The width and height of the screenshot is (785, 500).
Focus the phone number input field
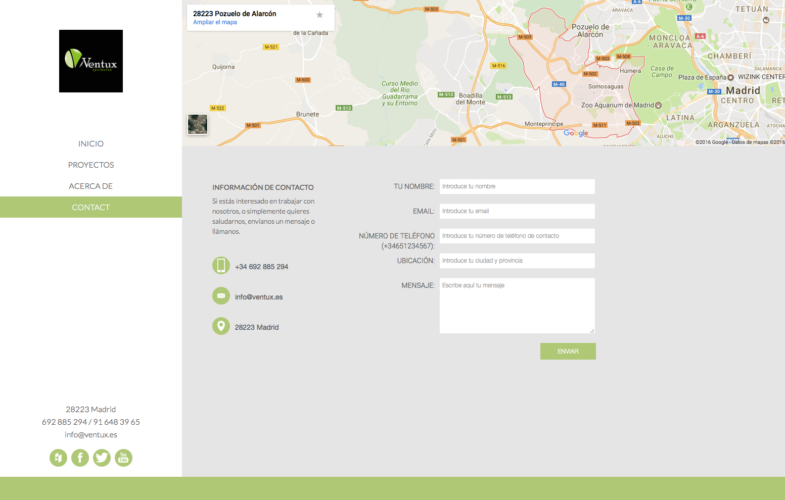point(517,236)
